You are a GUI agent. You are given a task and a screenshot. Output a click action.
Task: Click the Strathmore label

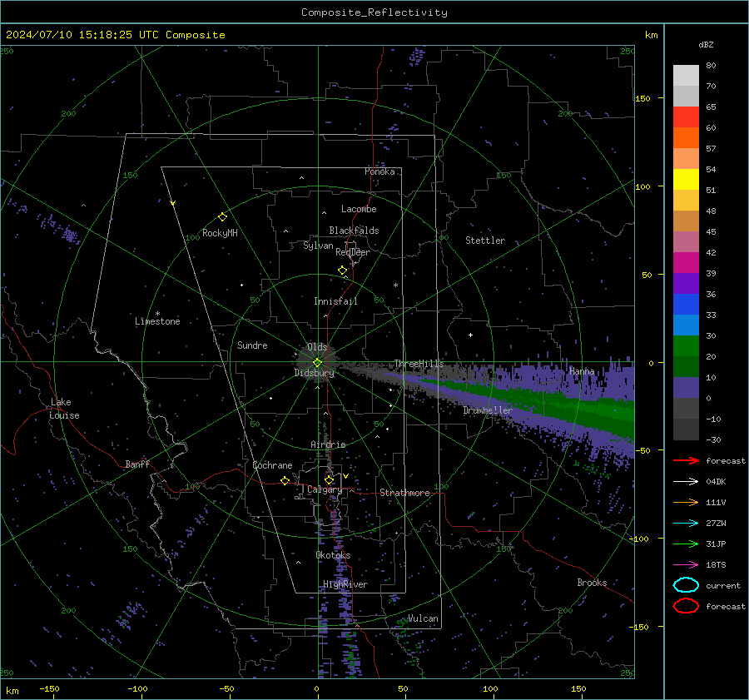404,493
